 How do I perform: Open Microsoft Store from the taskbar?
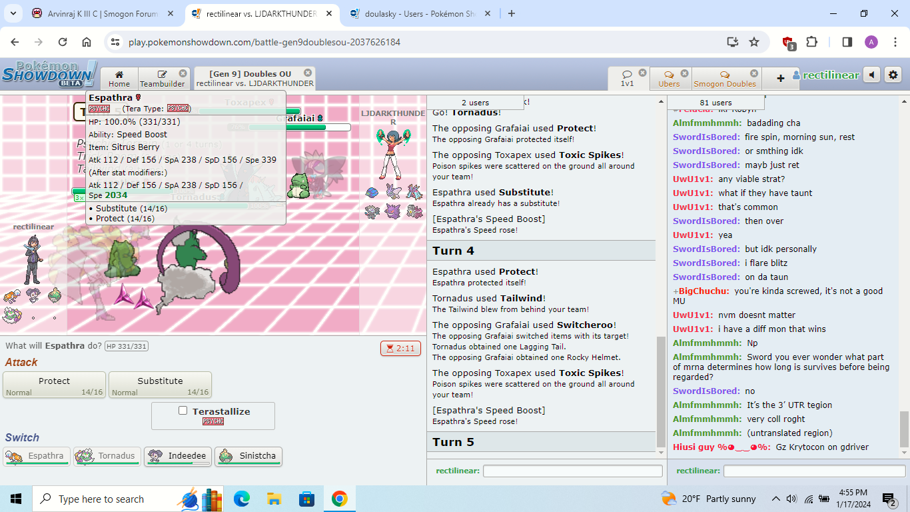coord(307,499)
